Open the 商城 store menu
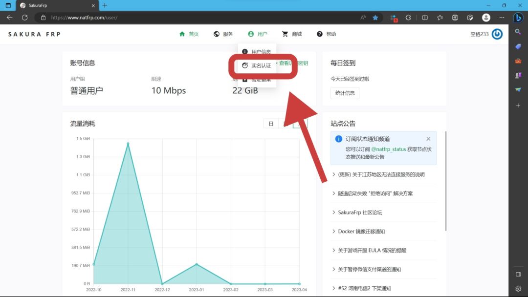The height and width of the screenshot is (297, 528). (x=292, y=34)
